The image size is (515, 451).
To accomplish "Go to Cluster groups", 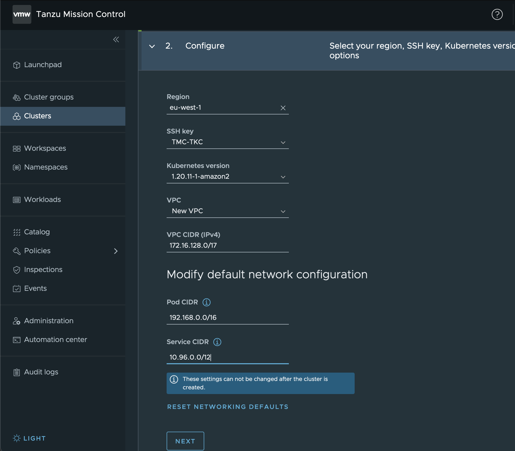I will (x=49, y=97).
